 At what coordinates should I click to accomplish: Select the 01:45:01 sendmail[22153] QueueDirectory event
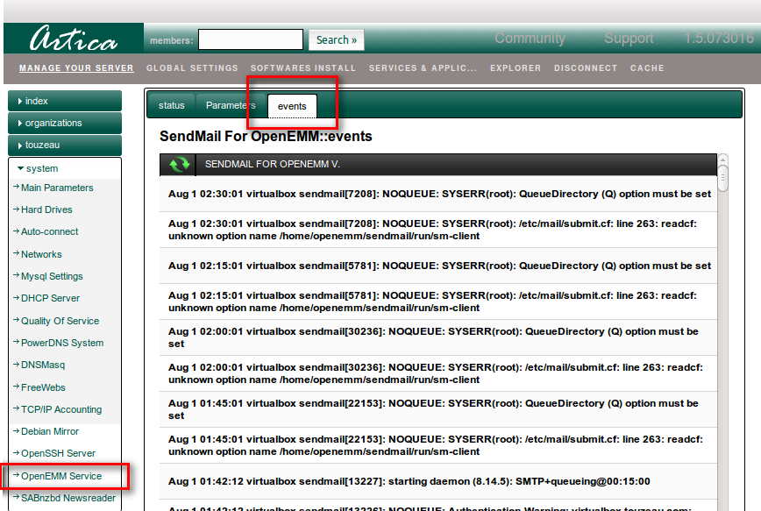pos(438,409)
